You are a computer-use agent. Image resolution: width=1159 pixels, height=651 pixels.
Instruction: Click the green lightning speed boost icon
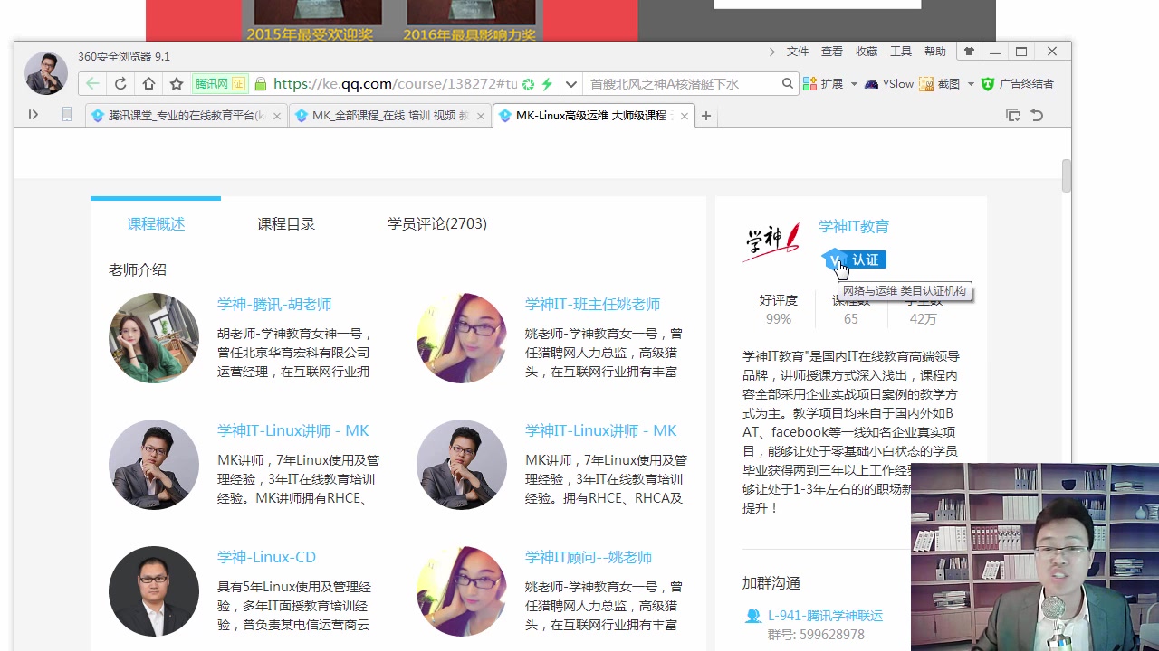547,83
